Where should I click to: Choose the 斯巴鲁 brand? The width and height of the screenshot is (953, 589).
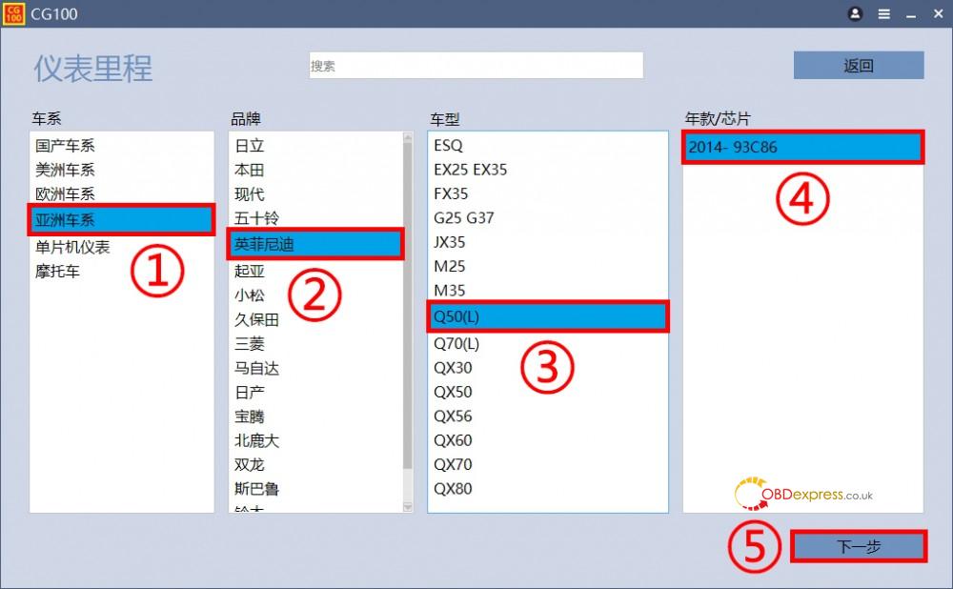(x=316, y=489)
